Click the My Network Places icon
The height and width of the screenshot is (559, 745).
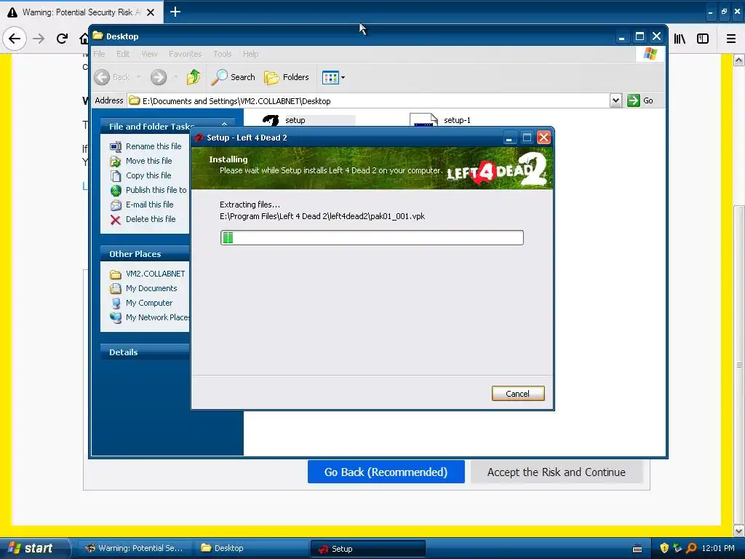(x=116, y=318)
